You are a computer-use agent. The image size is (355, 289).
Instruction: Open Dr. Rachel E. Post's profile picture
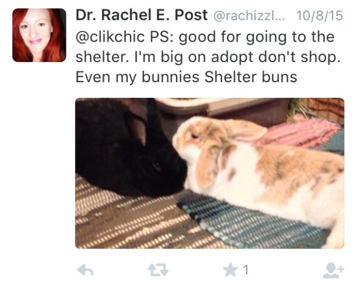(x=39, y=35)
